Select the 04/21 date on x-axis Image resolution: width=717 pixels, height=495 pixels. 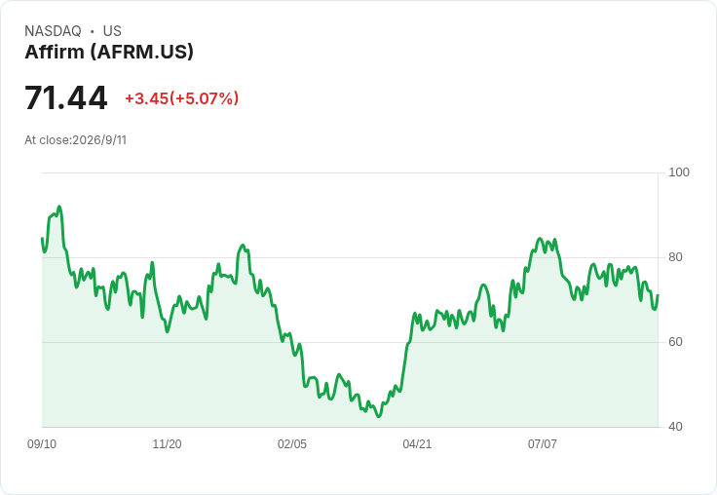click(x=417, y=443)
